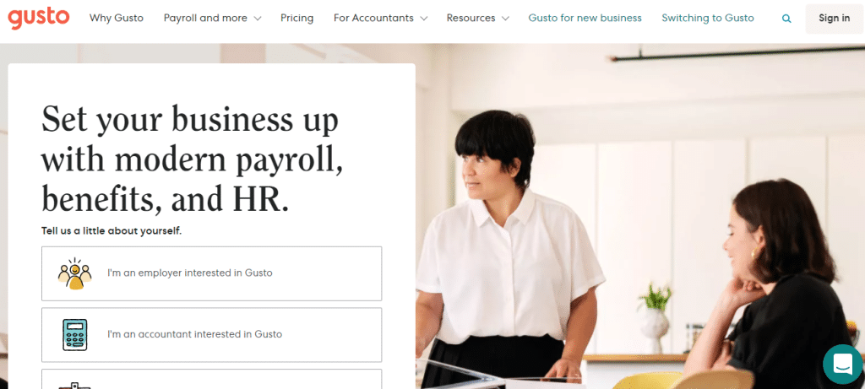865x389 pixels.
Task: Click the Sign in button
Action: coord(834,19)
